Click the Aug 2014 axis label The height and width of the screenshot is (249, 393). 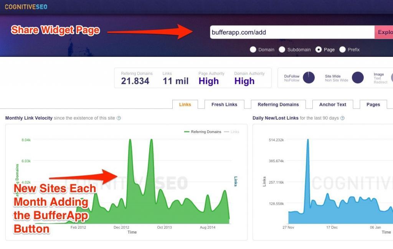point(208,227)
